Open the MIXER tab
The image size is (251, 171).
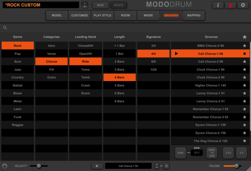coord(148,15)
